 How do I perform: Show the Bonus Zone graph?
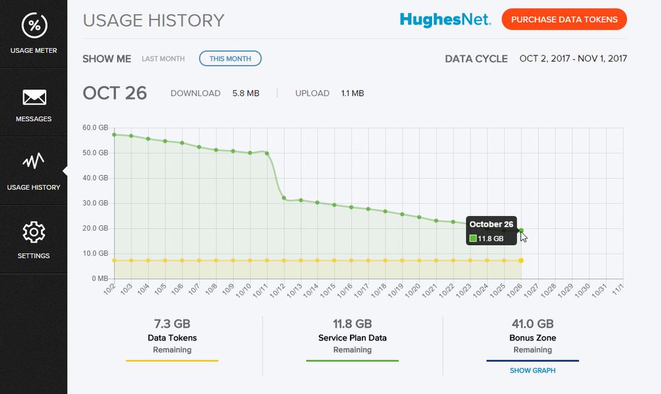532,371
